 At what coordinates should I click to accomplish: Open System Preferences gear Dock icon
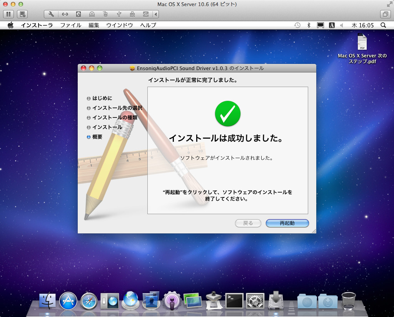point(255,301)
